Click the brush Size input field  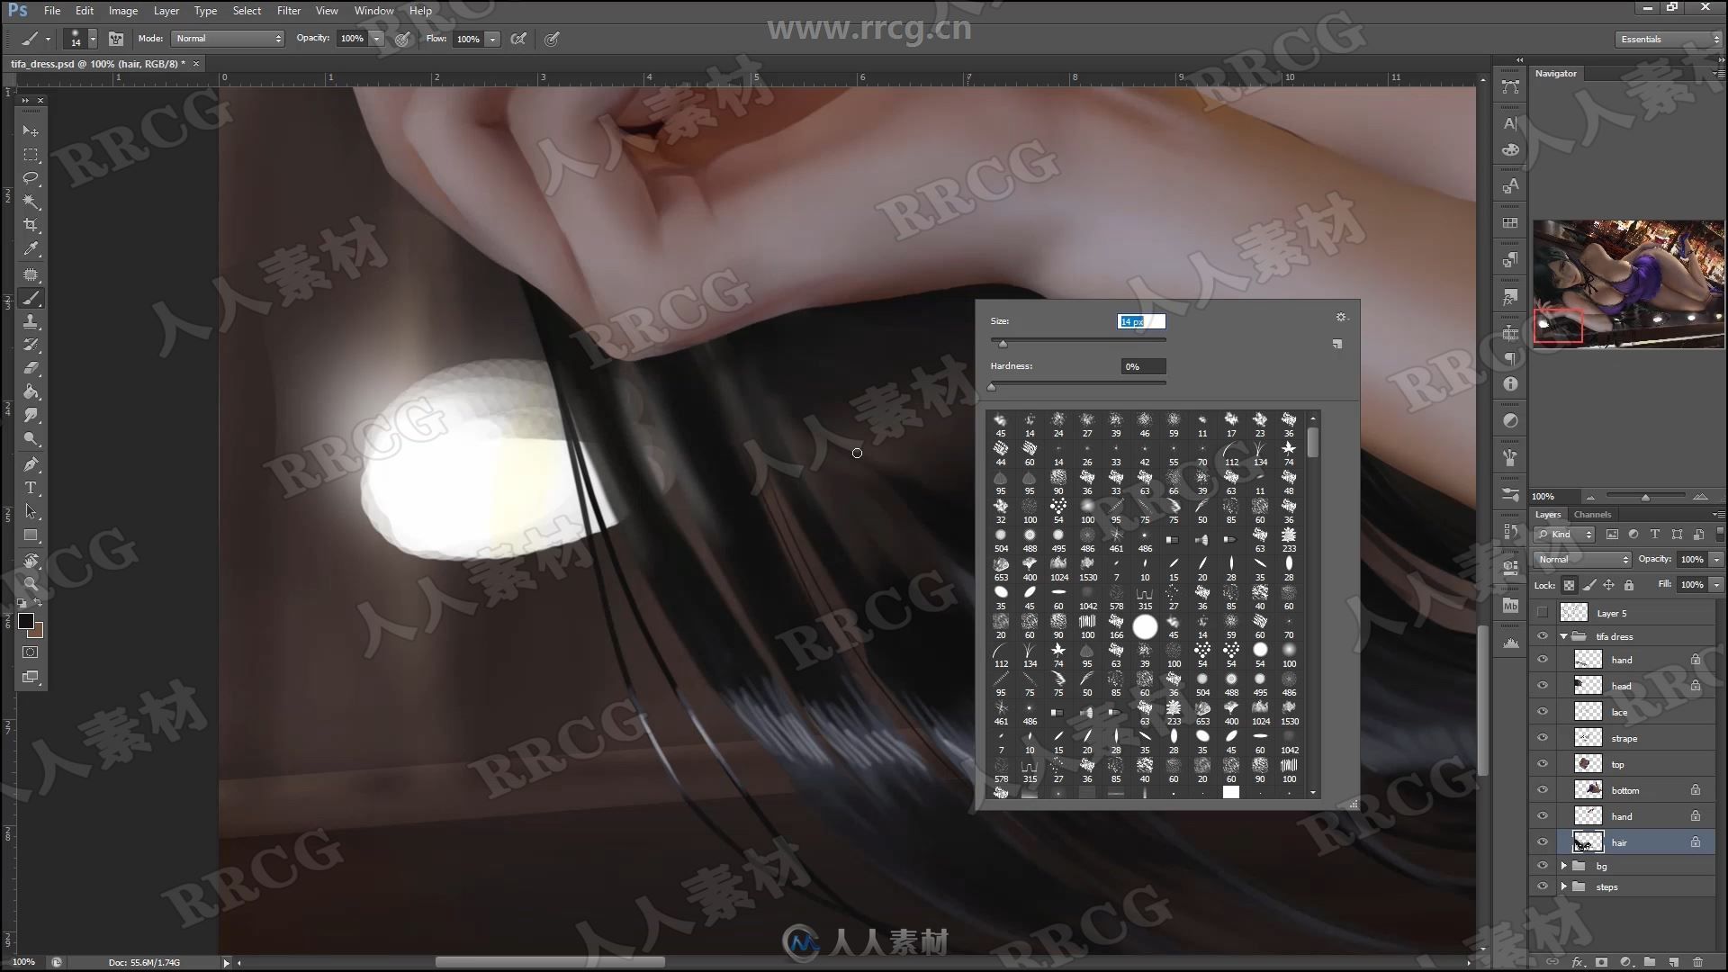pyautogui.click(x=1141, y=321)
